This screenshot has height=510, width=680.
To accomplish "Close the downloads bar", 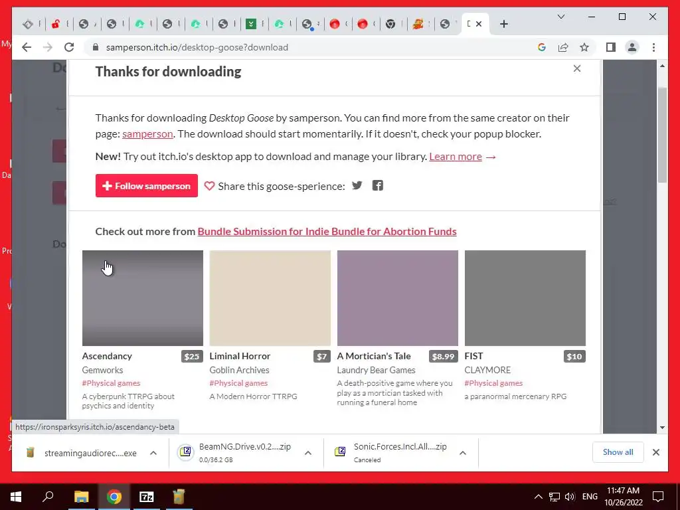I will click(655, 452).
